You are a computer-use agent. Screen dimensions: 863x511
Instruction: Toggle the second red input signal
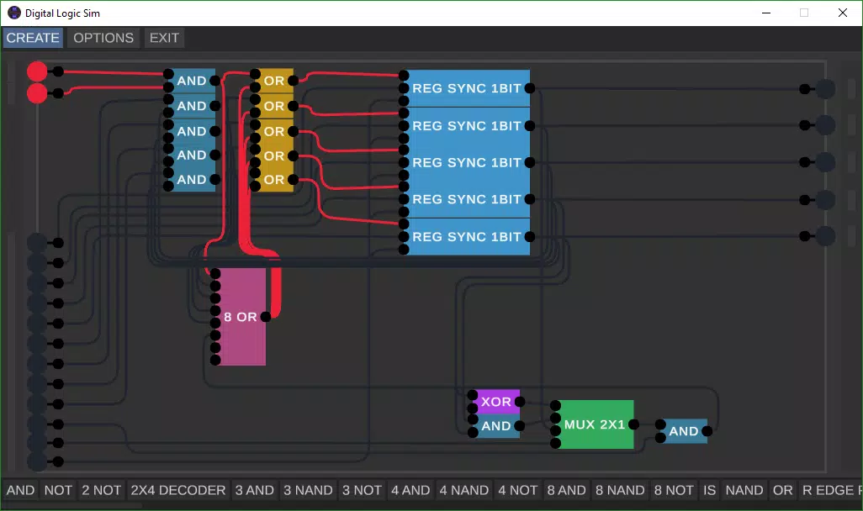pos(37,92)
